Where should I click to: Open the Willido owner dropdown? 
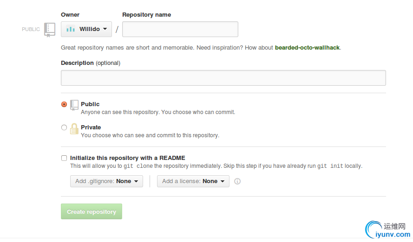[86, 29]
